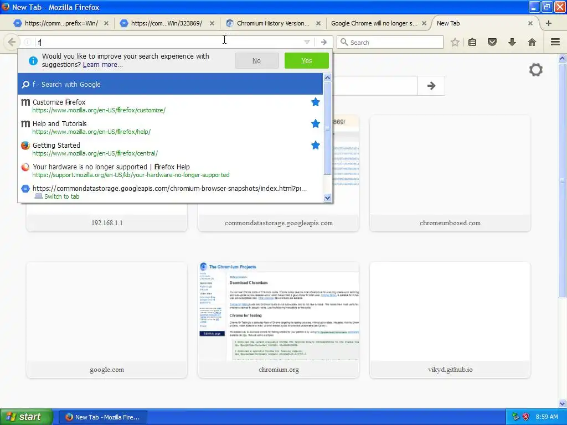The height and width of the screenshot is (425, 567).
Task: Click the magnifier icon in search box
Action: pos(344,42)
